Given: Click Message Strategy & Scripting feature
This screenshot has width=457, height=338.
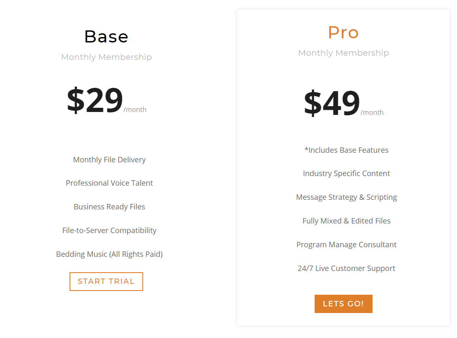Looking at the screenshot, I should 346,197.
